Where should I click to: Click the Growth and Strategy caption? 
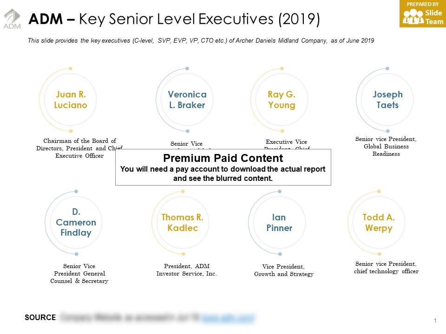pyautogui.click(x=284, y=270)
